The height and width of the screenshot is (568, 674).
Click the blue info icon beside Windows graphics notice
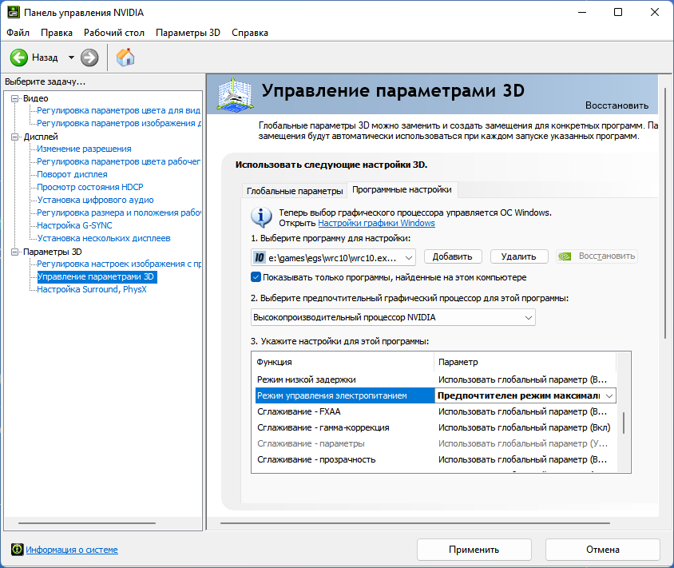tap(261, 217)
